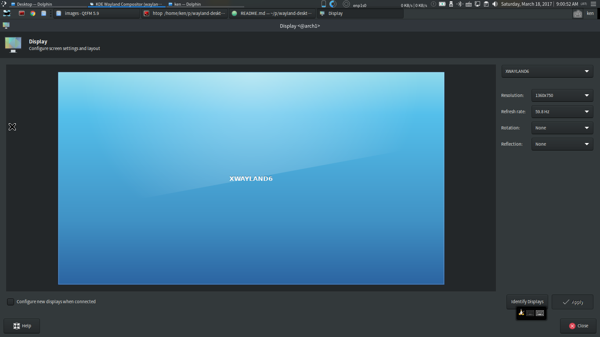This screenshot has height=337, width=600.
Task: Switch to htop terminal task
Action: pos(184,14)
